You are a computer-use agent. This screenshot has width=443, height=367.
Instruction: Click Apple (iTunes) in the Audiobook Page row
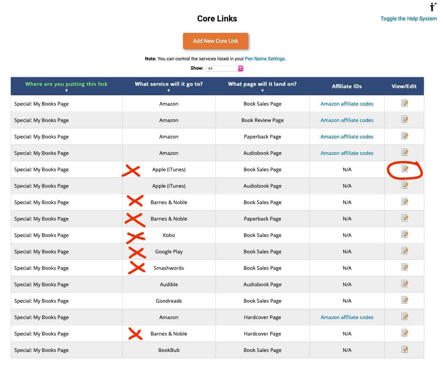click(x=169, y=186)
